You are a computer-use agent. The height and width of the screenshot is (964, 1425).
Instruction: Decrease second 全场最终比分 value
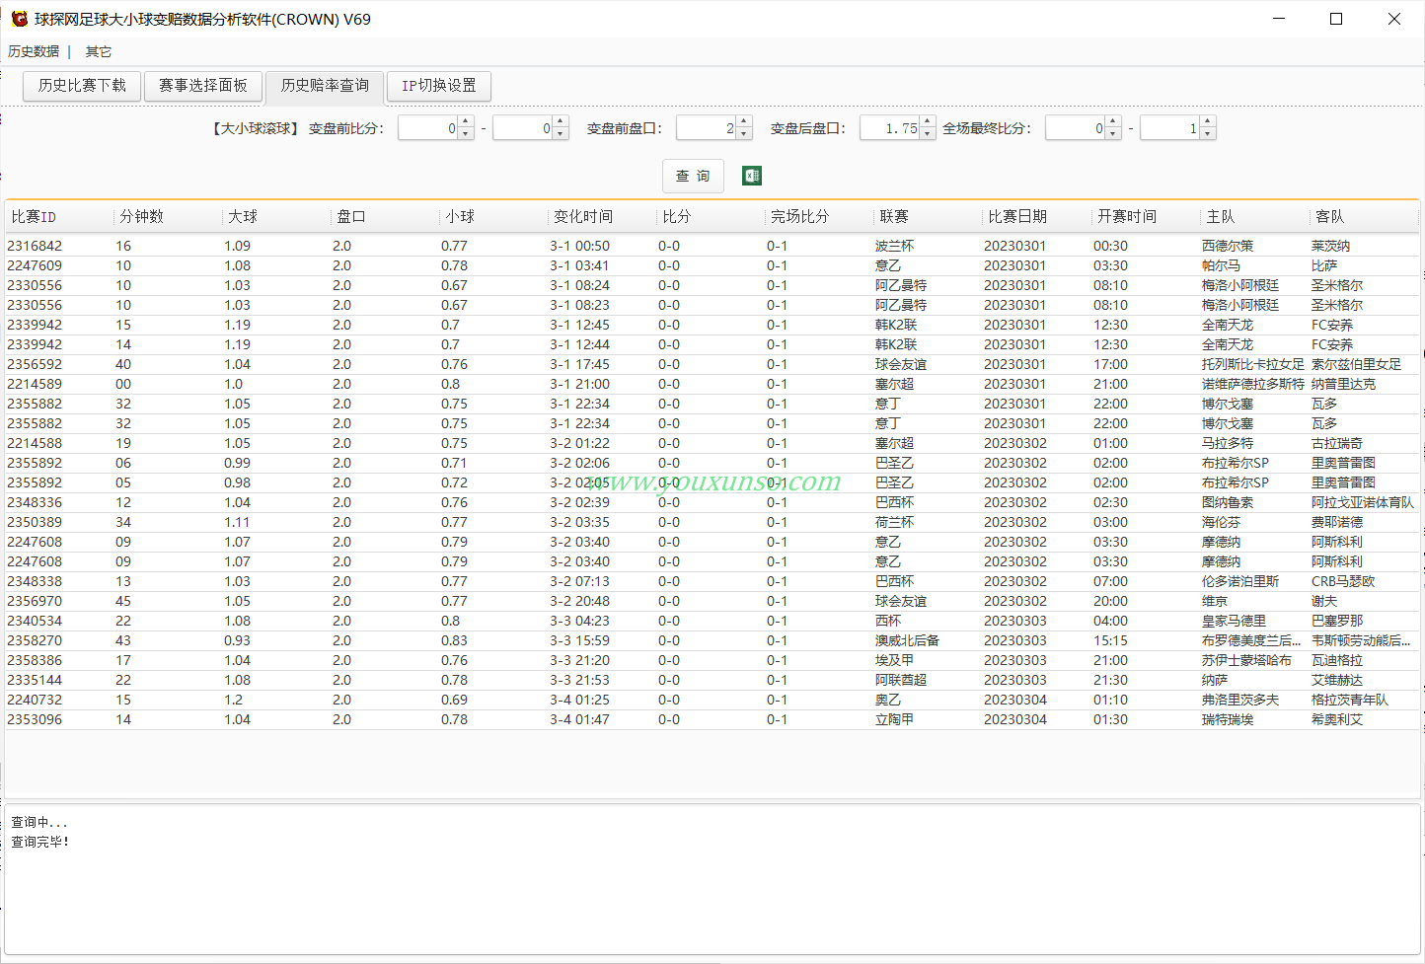pos(1208,133)
